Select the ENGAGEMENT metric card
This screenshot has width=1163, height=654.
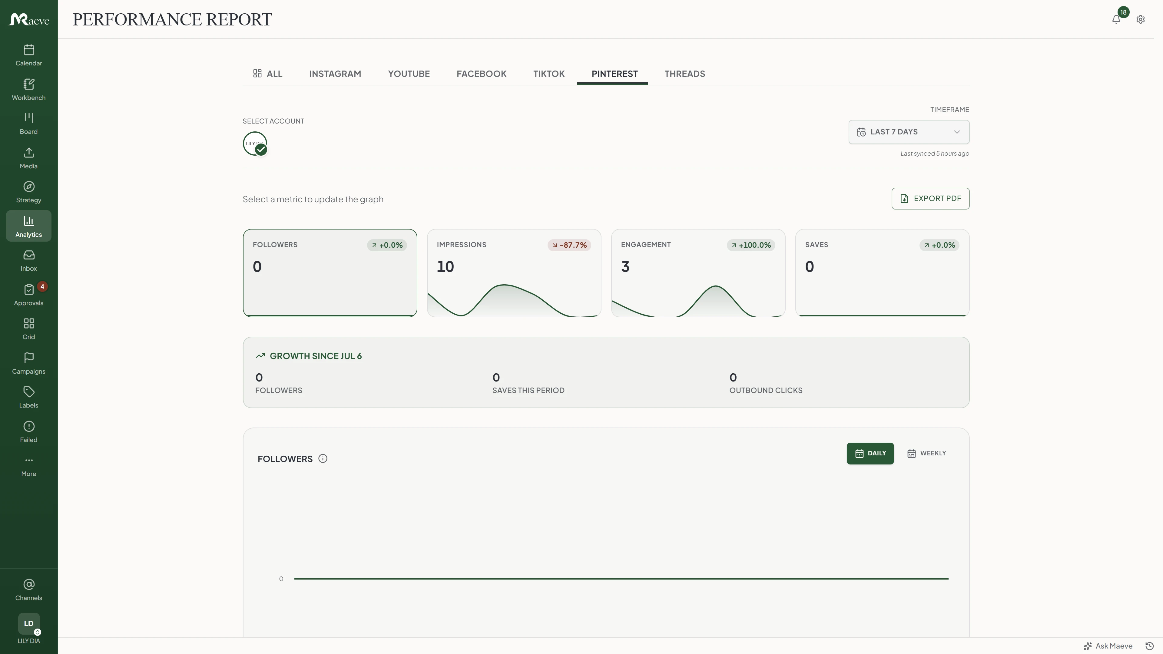pos(698,273)
